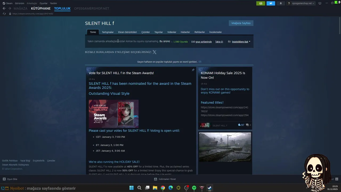
Task: Open announcements via blue megaphone icon
Action: [x=271, y=3]
